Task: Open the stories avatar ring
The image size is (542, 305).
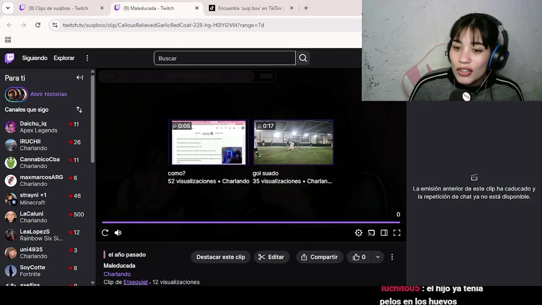Action: pyautogui.click(x=16, y=94)
